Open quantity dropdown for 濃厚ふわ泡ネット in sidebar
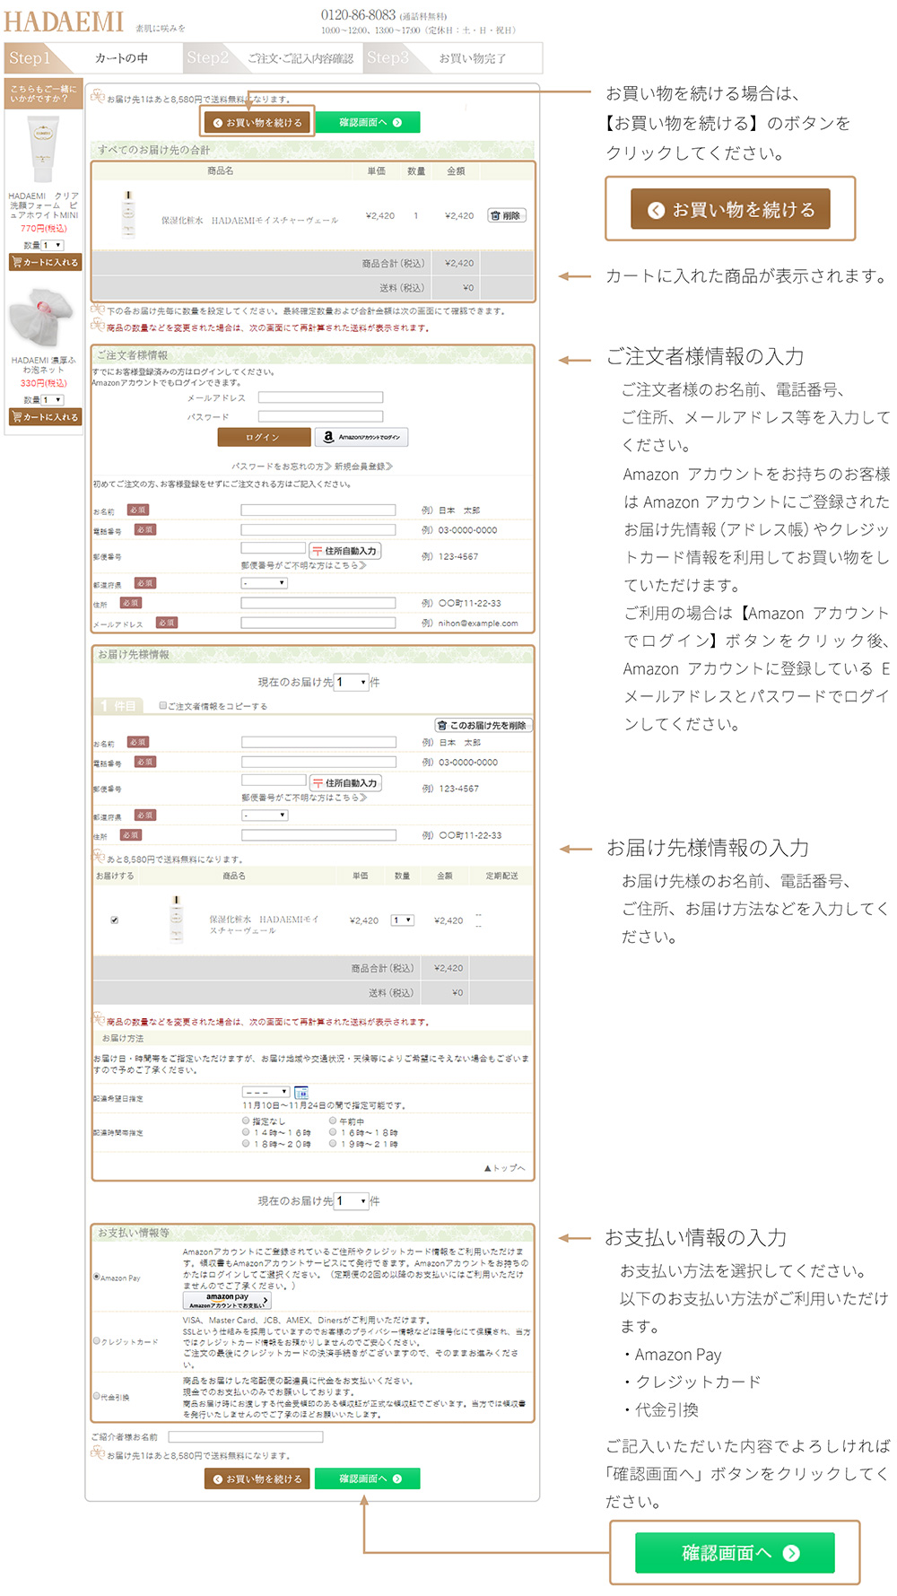Screen dimensions: 897x1596 (53, 400)
